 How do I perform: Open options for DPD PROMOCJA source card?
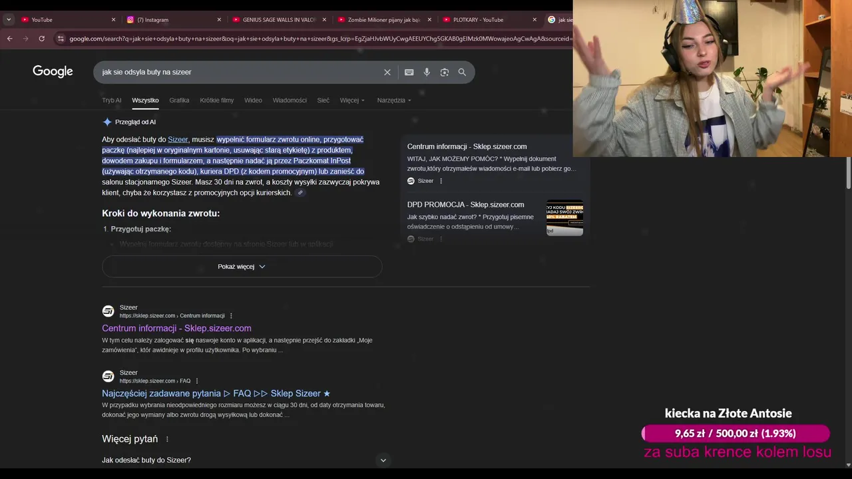tap(441, 239)
